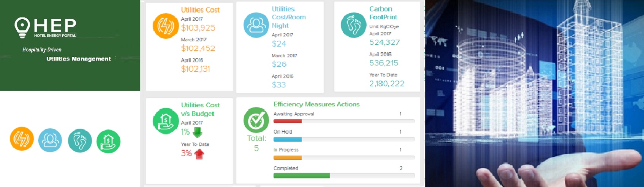Click the holographic building image
The width and height of the screenshot is (644, 187).
(534, 93)
